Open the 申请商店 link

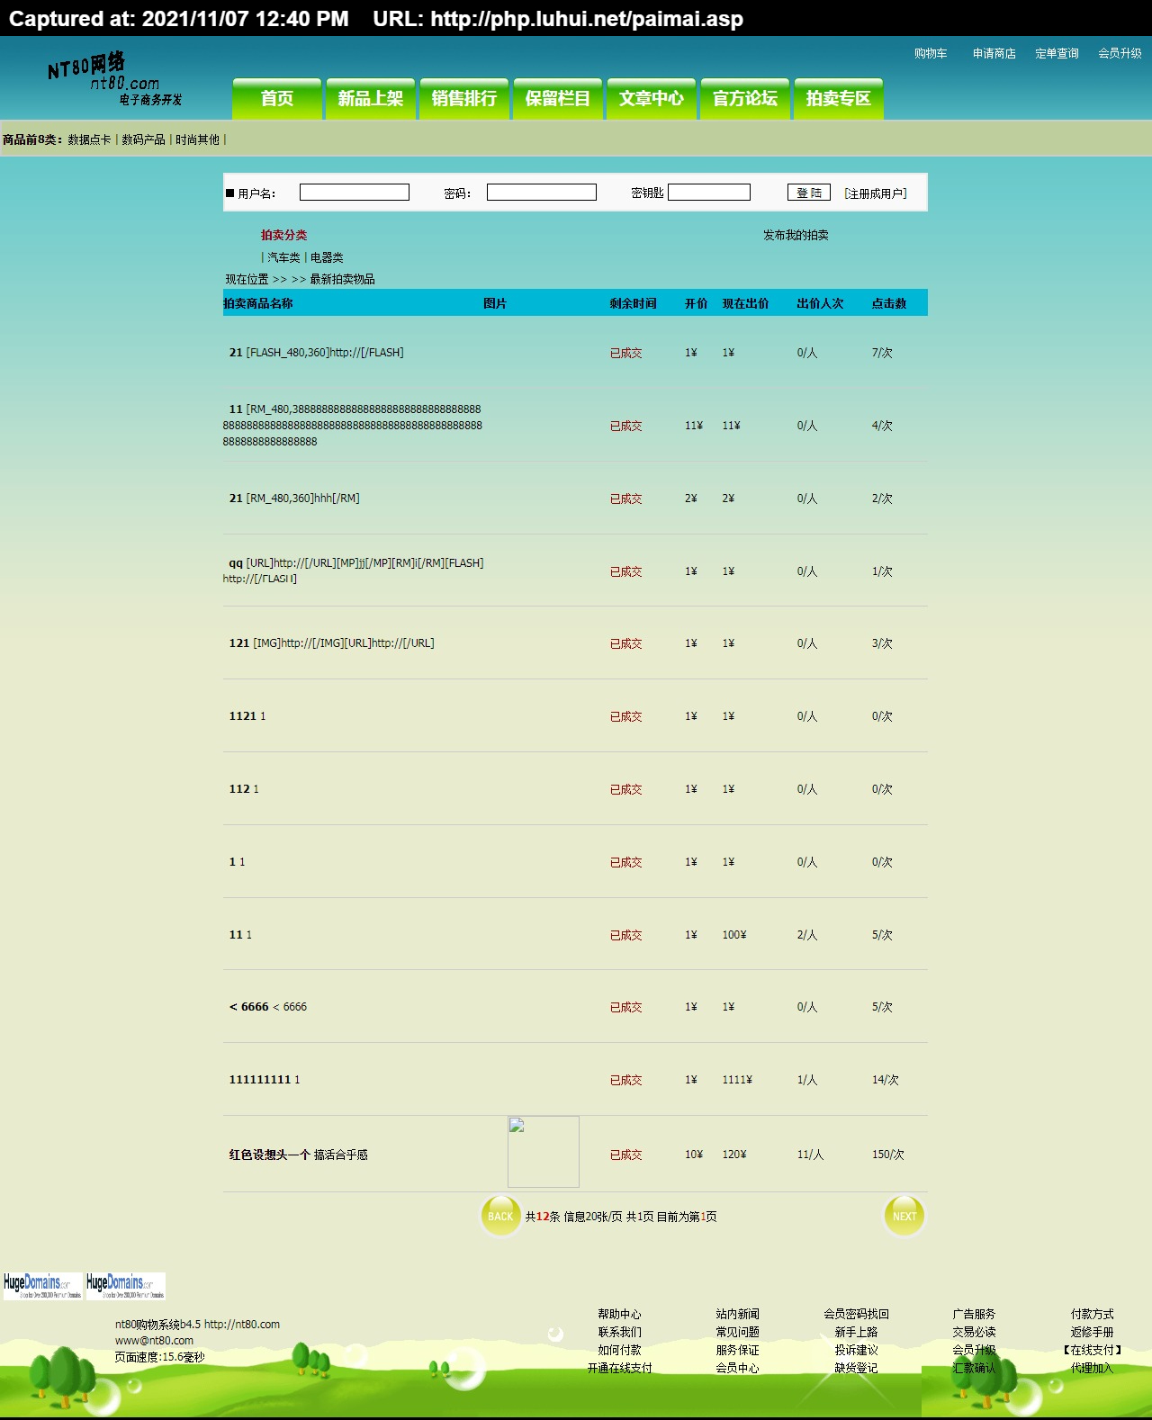994,54
